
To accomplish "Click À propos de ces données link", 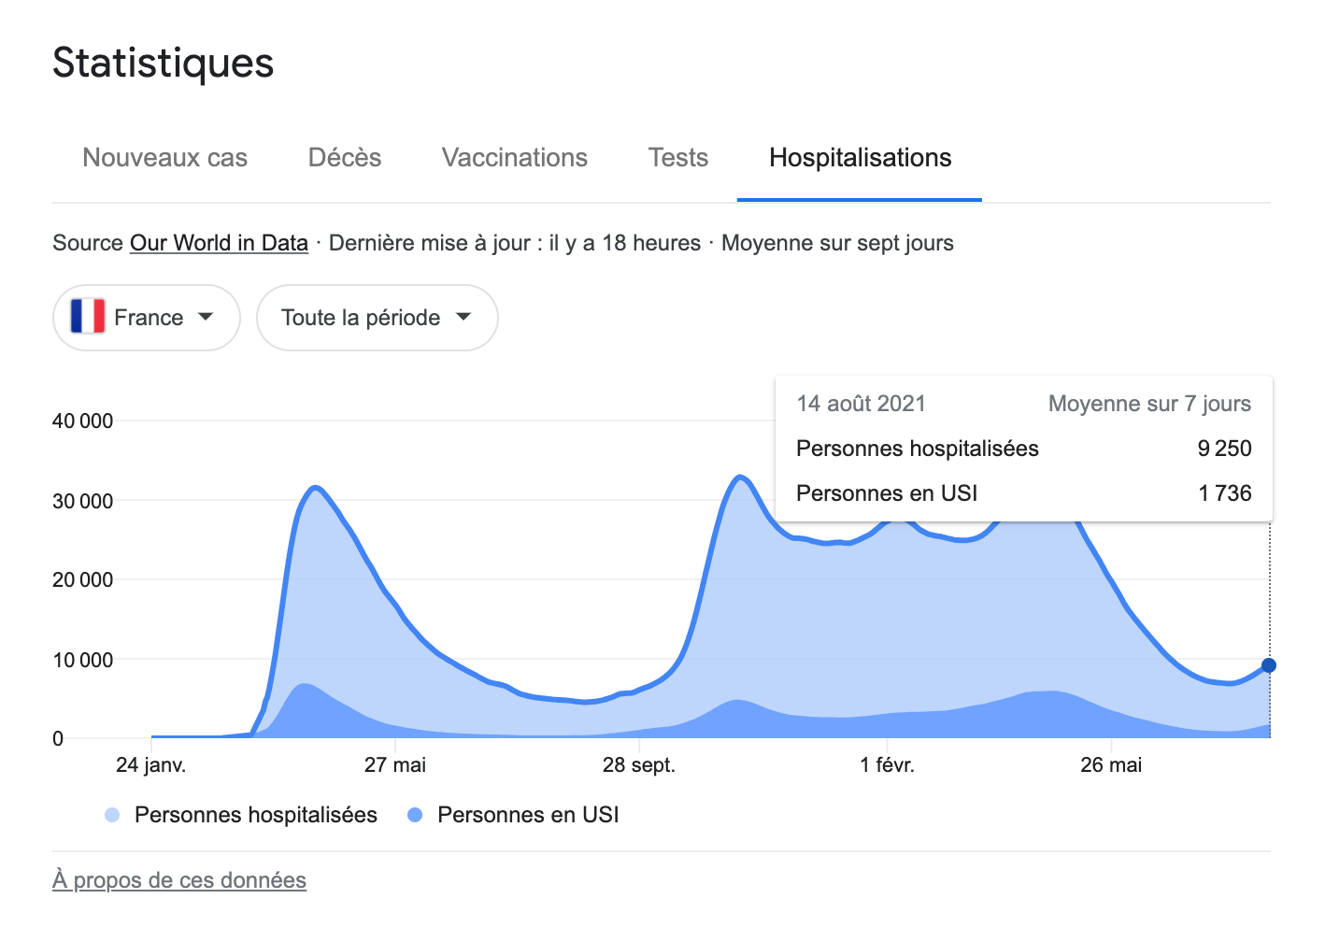I will (x=179, y=880).
